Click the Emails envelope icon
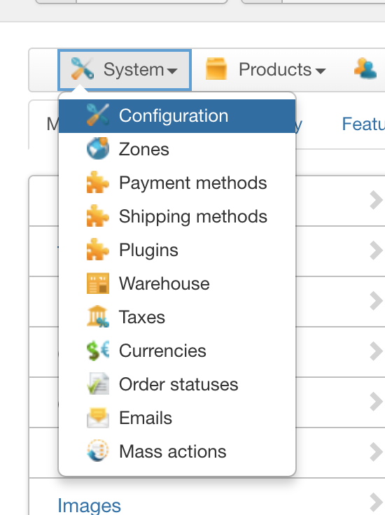The height and width of the screenshot is (515, 385). pyautogui.click(x=98, y=418)
